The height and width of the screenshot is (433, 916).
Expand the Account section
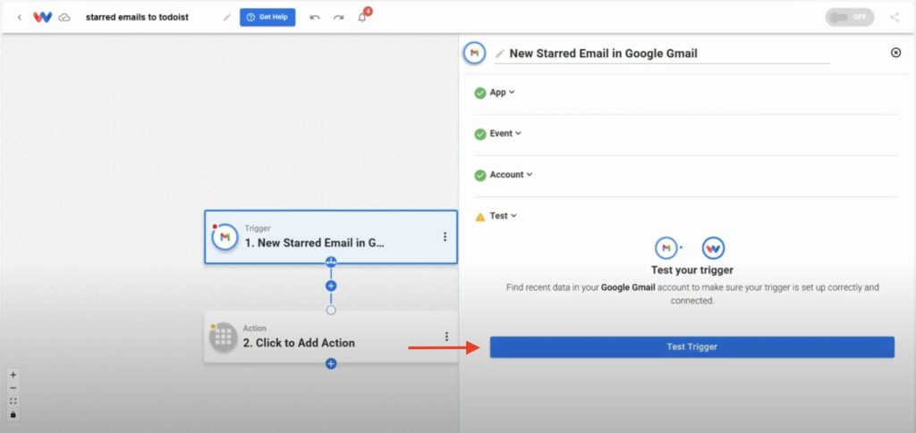(x=511, y=174)
